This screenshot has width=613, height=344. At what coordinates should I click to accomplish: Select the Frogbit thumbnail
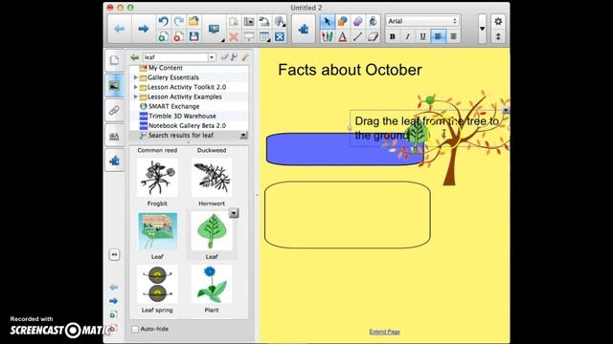tap(157, 178)
